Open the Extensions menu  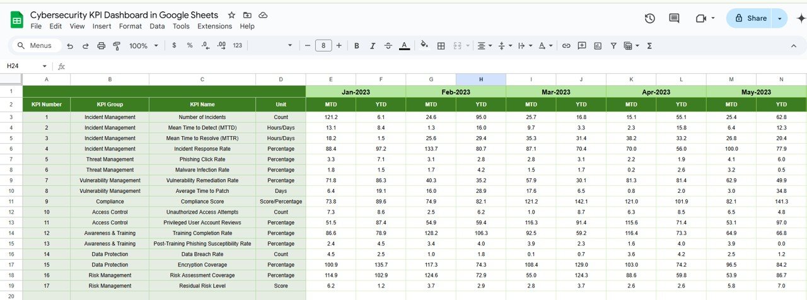(214, 26)
